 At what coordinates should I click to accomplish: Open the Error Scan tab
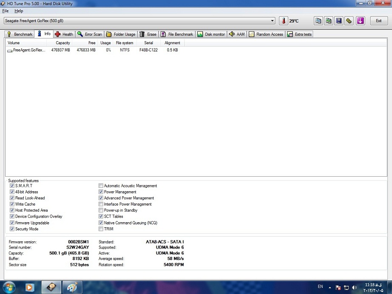(x=90, y=34)
